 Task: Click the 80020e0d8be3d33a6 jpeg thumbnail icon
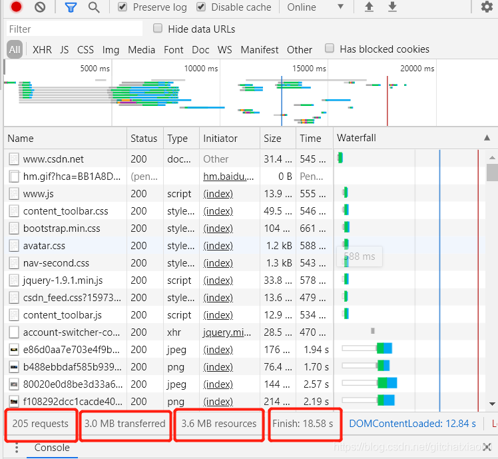pos(14,384)
